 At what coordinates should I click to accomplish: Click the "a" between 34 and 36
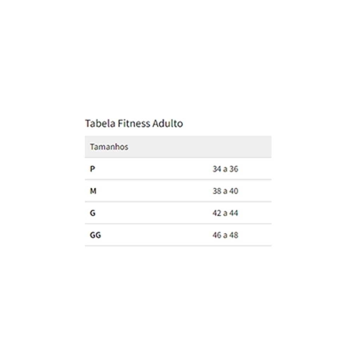coord(225,170)
